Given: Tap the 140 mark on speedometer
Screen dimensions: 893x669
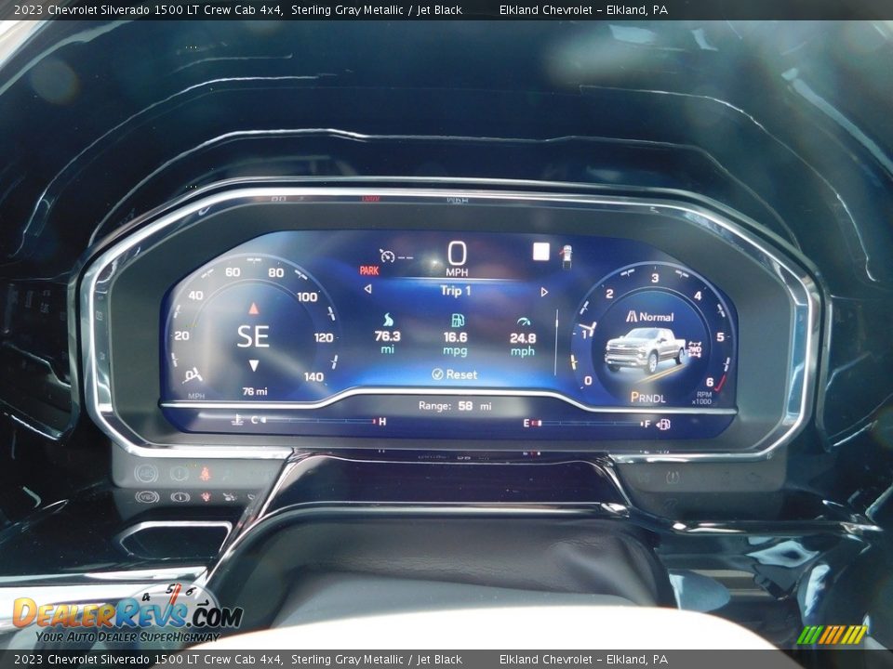Looking at the screenshot, I should point(313,376).
